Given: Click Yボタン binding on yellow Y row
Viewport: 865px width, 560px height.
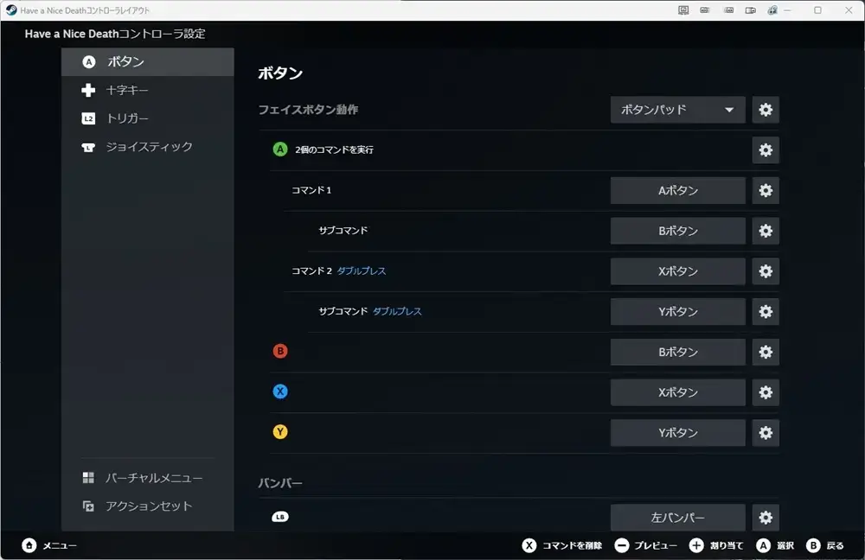Looking at the screenshot, I should click(x=677, y=433).
